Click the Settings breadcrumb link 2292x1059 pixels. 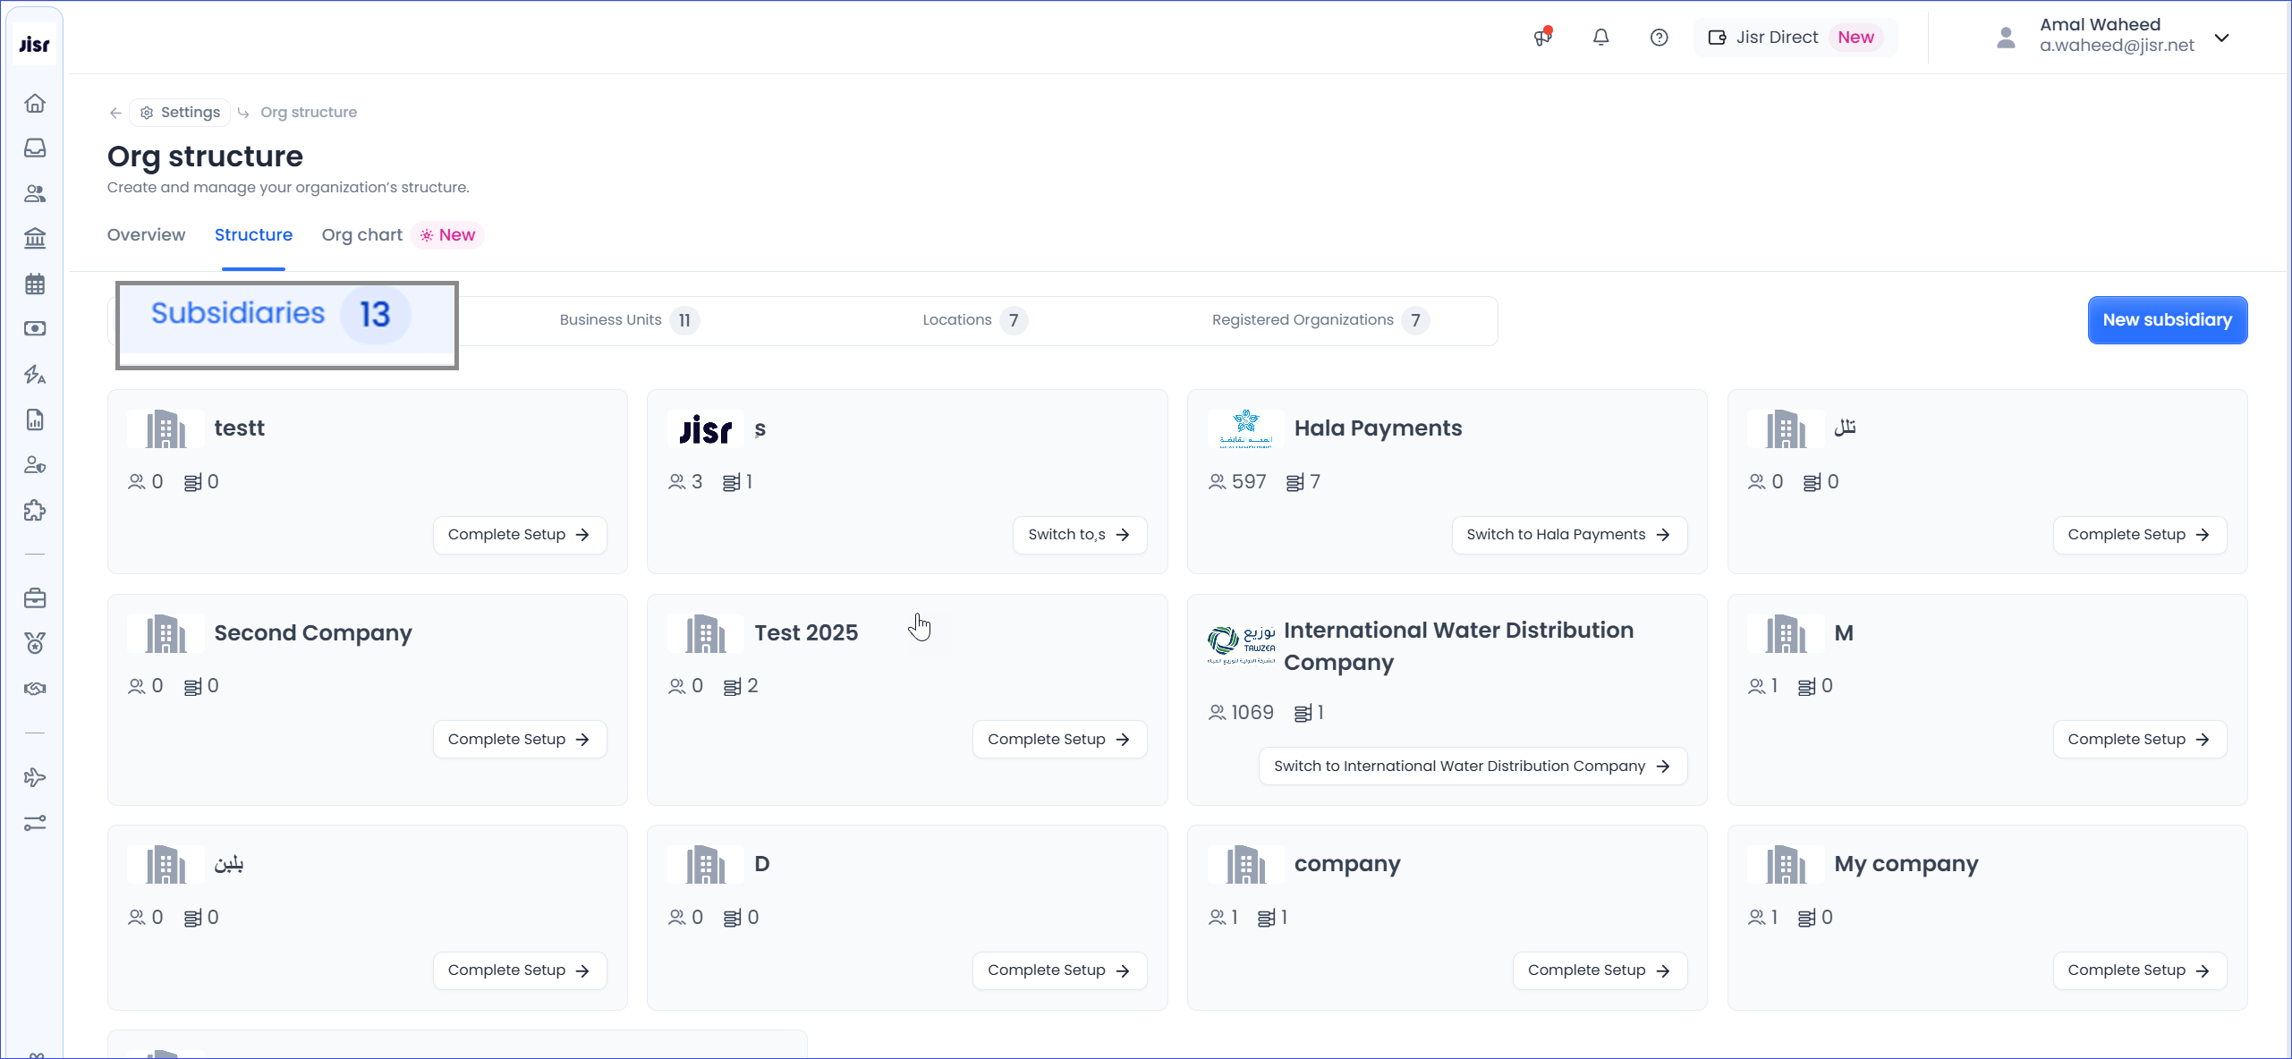(181, 113)
